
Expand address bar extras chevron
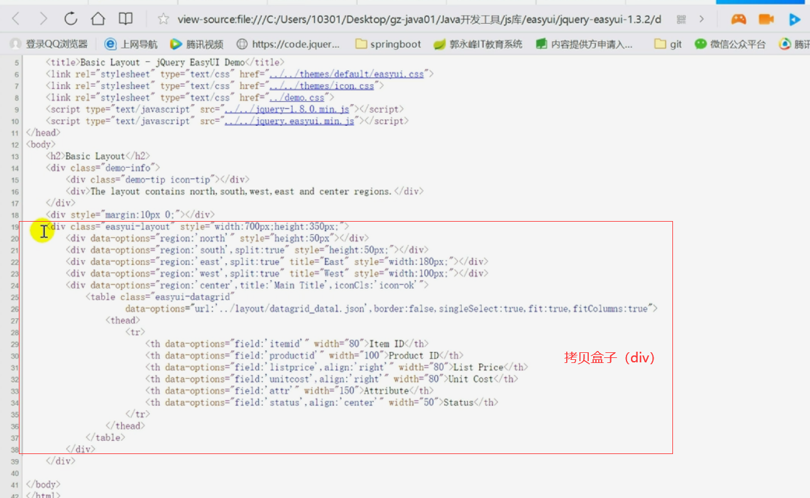pos(702,19)
